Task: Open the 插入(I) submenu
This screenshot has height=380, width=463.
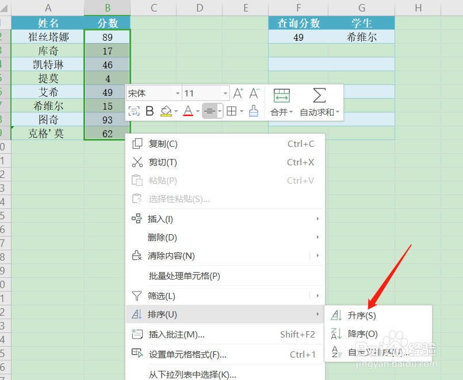Action: (225, 219)
